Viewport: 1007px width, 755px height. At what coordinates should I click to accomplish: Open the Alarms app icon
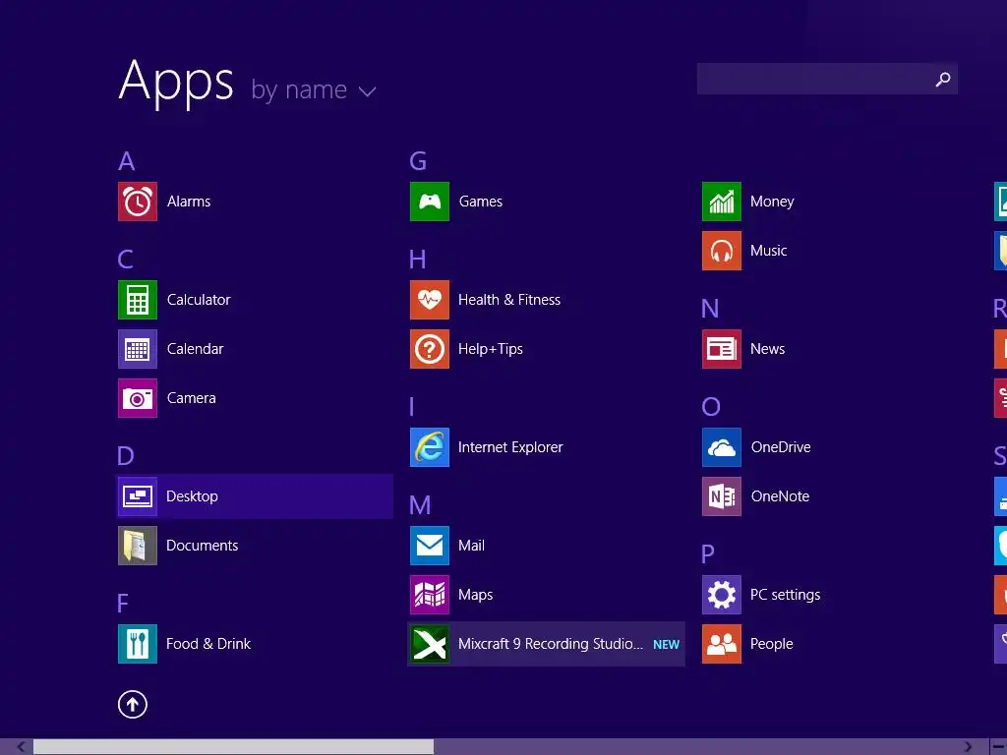(138, 202)
